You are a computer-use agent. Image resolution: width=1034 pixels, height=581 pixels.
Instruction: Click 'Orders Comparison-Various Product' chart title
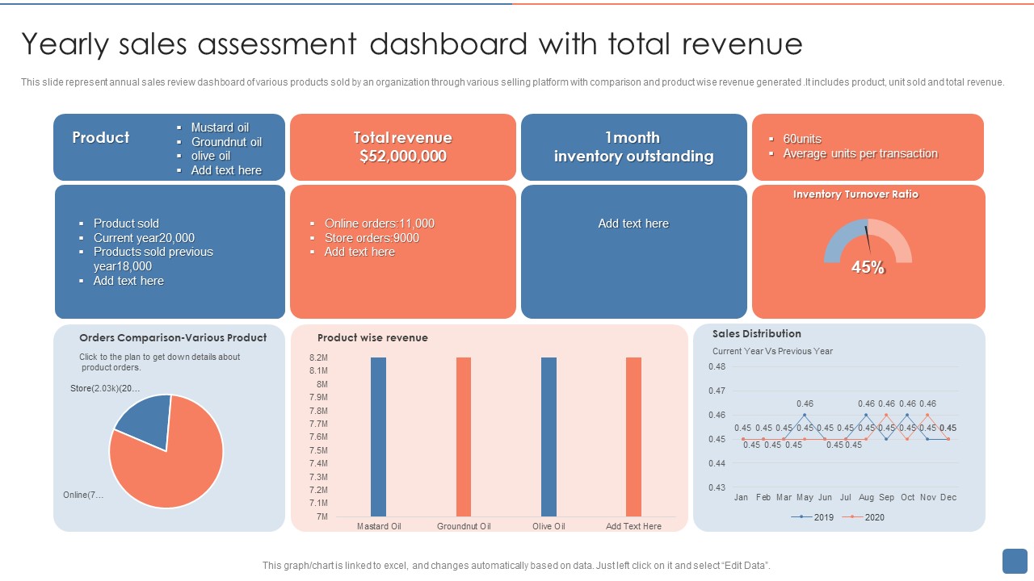point(173,337)
